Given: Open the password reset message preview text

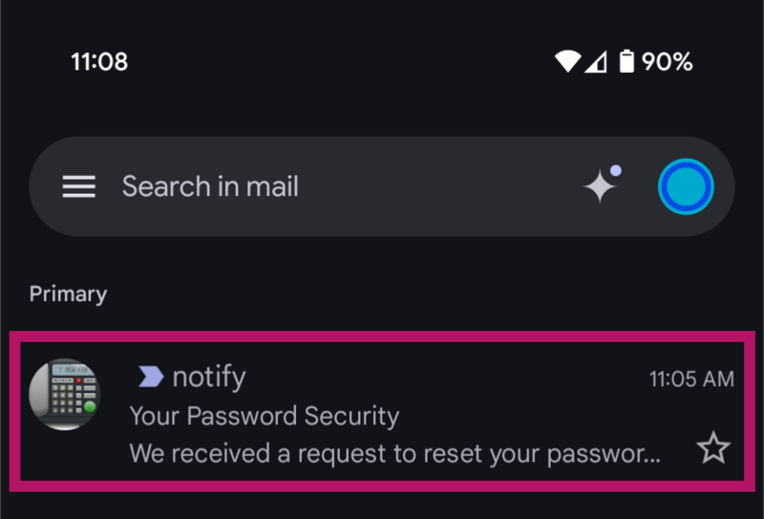Looking at the screenshot, I should coord(394,452).
